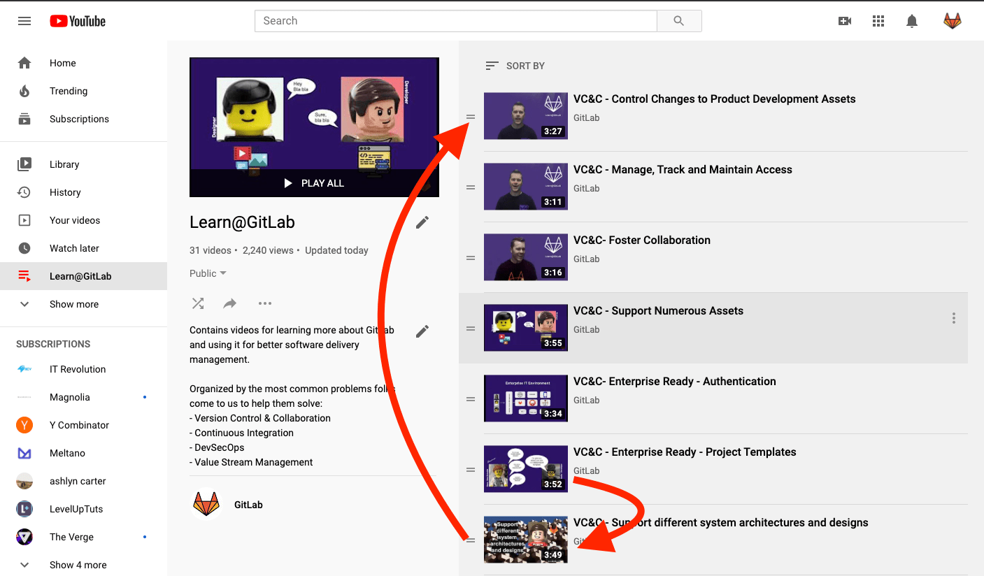This screenshot has height=576, width=984.
Task: Expand Show more in the sidebar
Action: point(73,304)
